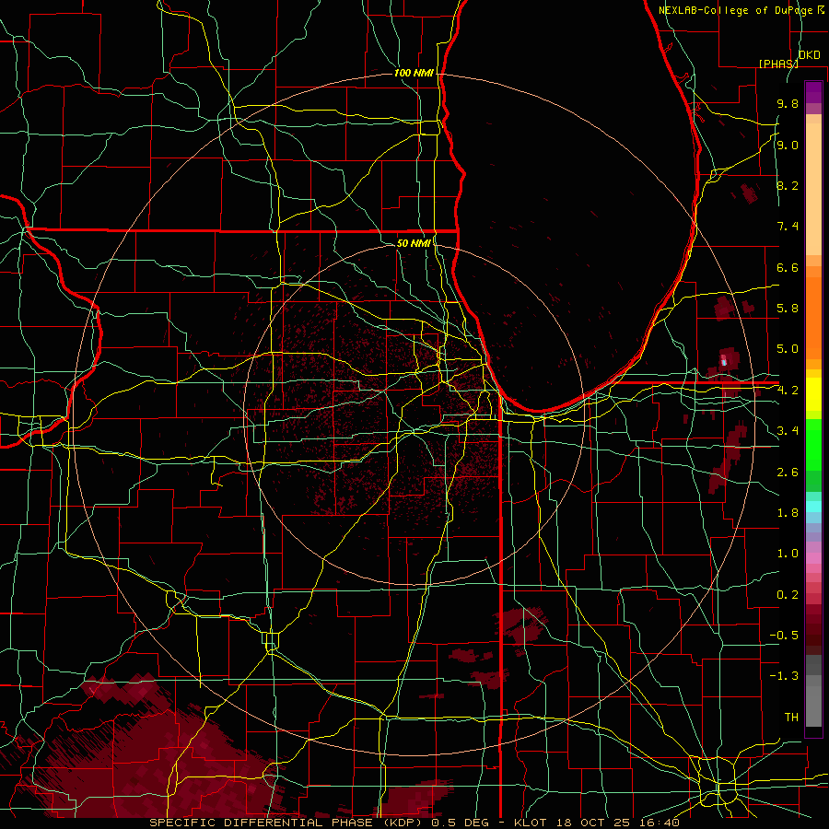Click the 7.4 value on the color scale
829x829 pixels.
point(788,227)
